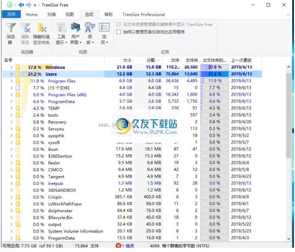The image size is (295, 252).
Task: Click the ProgramData folder icon
Action: pyautogui.click(x=18, y=101)
